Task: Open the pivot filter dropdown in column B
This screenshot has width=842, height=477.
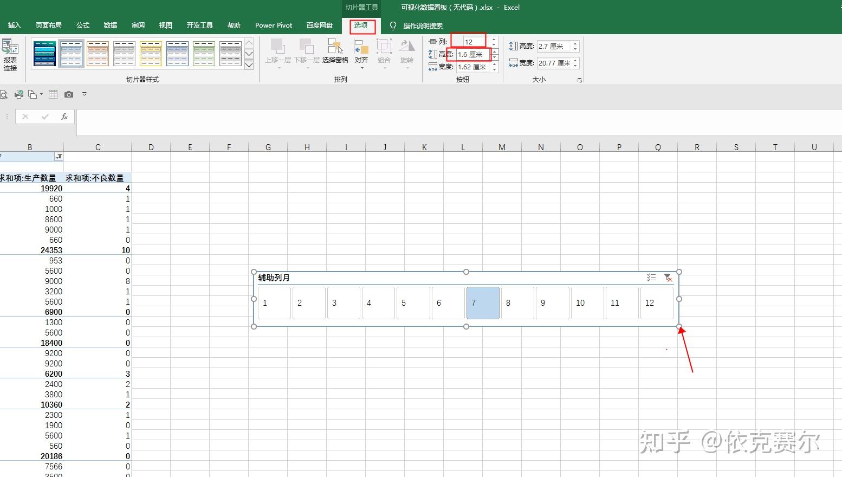Action: 59,157
